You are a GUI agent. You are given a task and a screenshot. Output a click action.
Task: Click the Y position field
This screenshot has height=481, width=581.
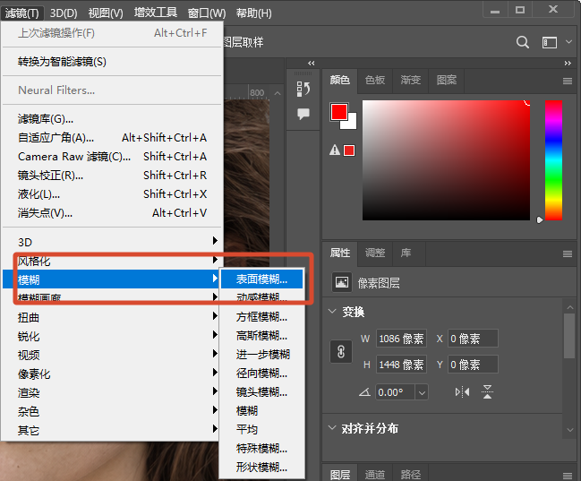point(473,365)
